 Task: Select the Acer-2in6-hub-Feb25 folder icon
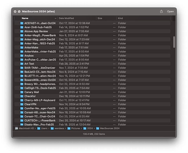click(x=22, y=27)
